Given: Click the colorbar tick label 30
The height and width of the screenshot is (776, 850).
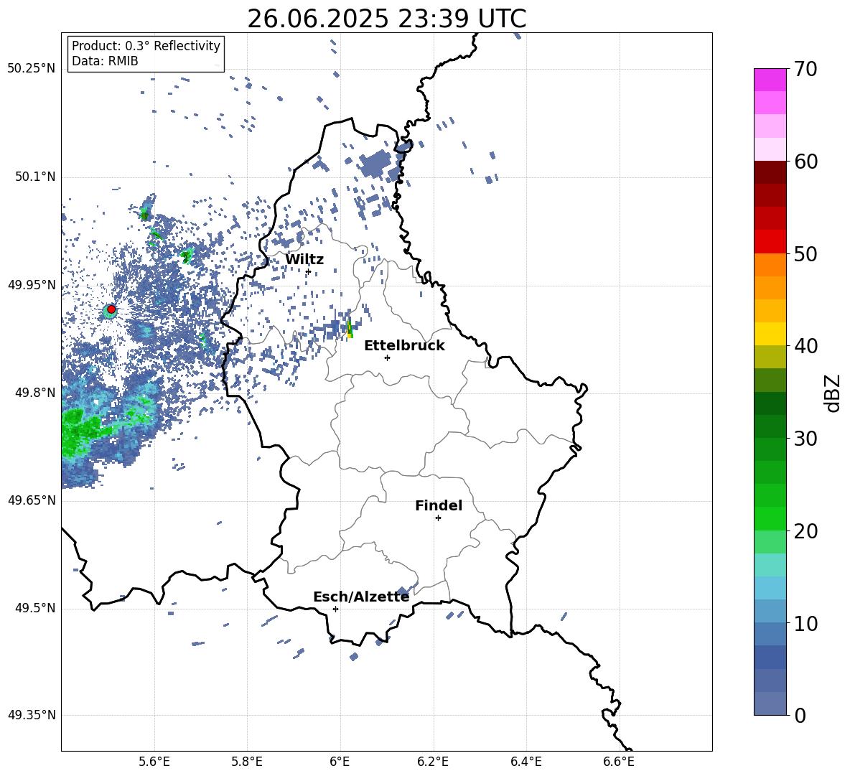Looking at the screenshot, I should pyautogui.click(x=805, y=439).
